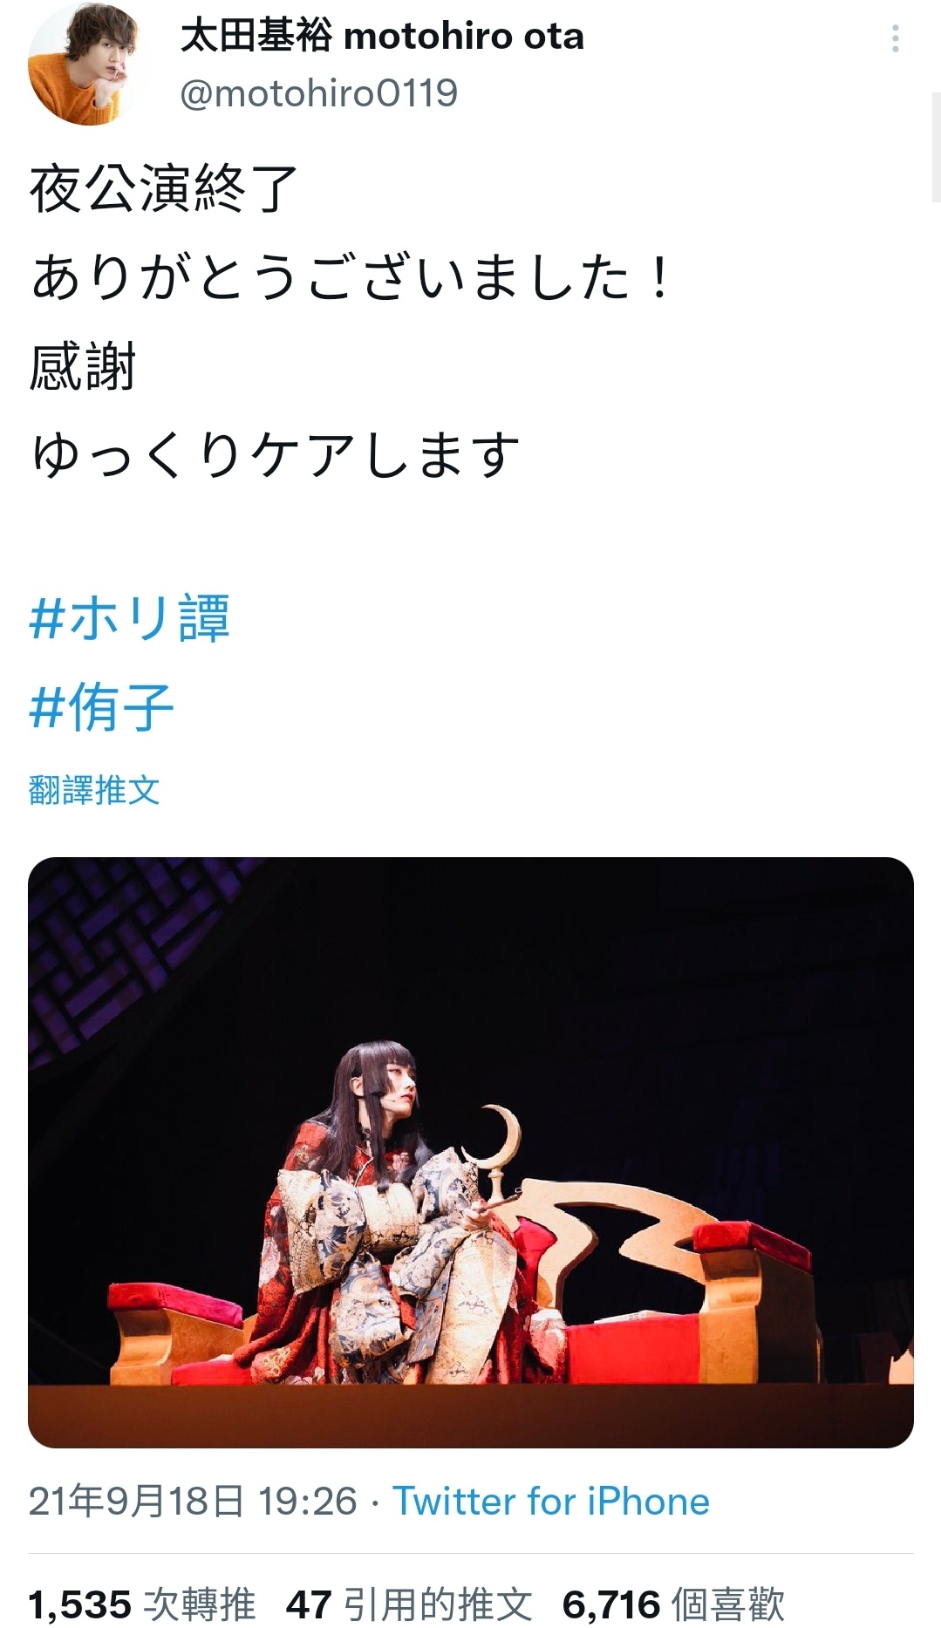Screen dimensions: 941x1628
Task: Open the #ホリ譚 hashtag
Action: [x=129, y=618]
